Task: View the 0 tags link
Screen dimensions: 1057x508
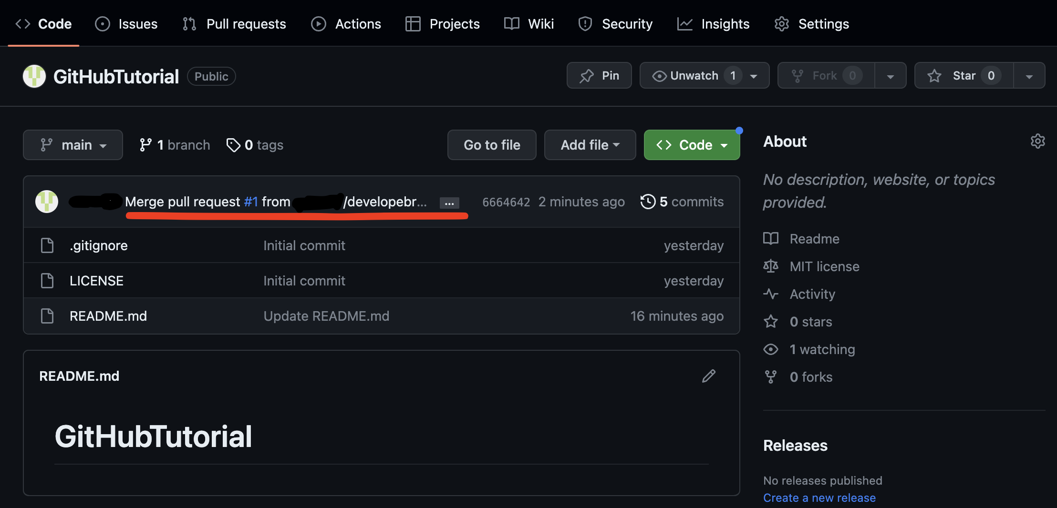Action: tap(255, 145)
